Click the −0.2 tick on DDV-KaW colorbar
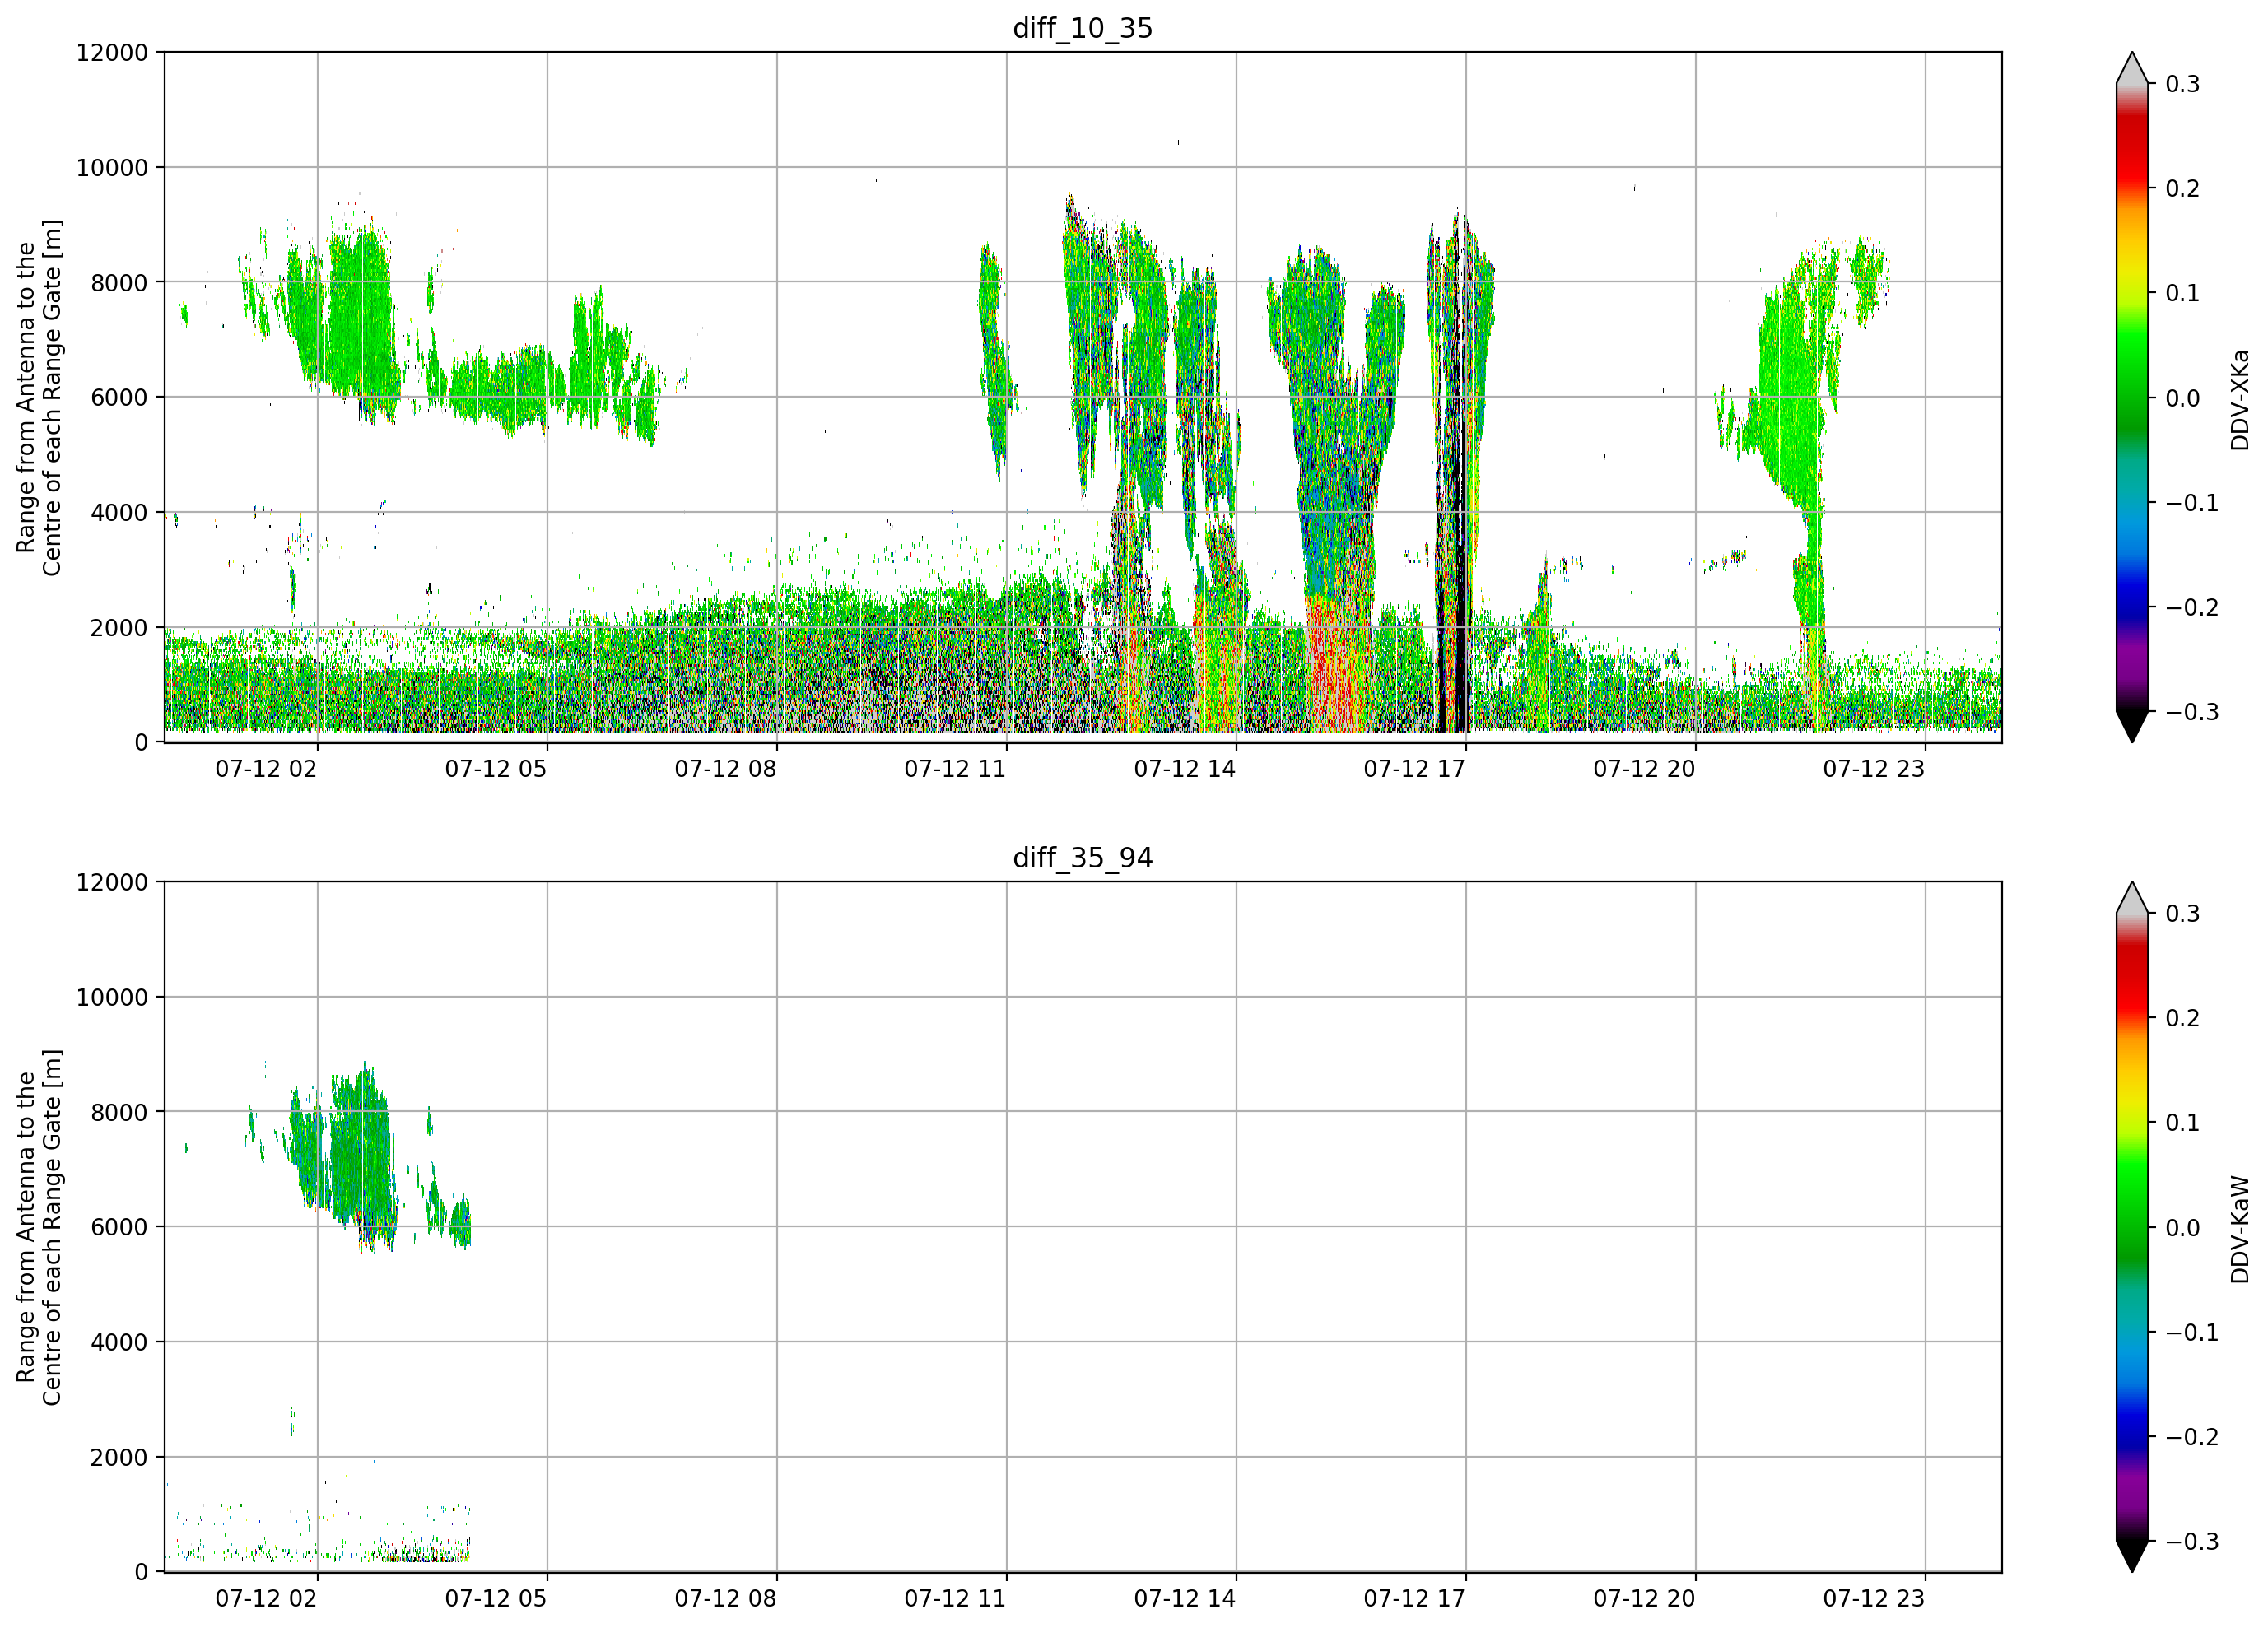 2192,1438
